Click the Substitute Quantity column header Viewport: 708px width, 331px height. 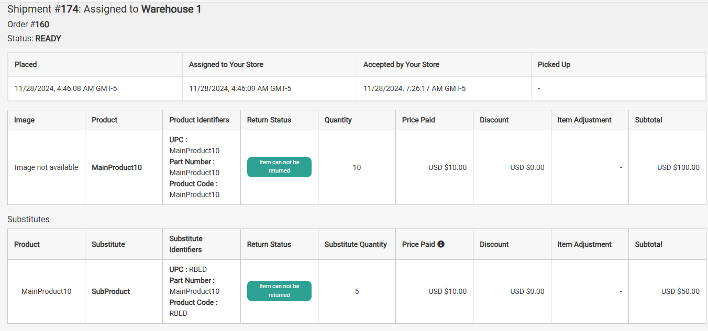(x=356, y=244)
